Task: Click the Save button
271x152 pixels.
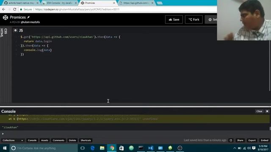Action: [174, 19]
